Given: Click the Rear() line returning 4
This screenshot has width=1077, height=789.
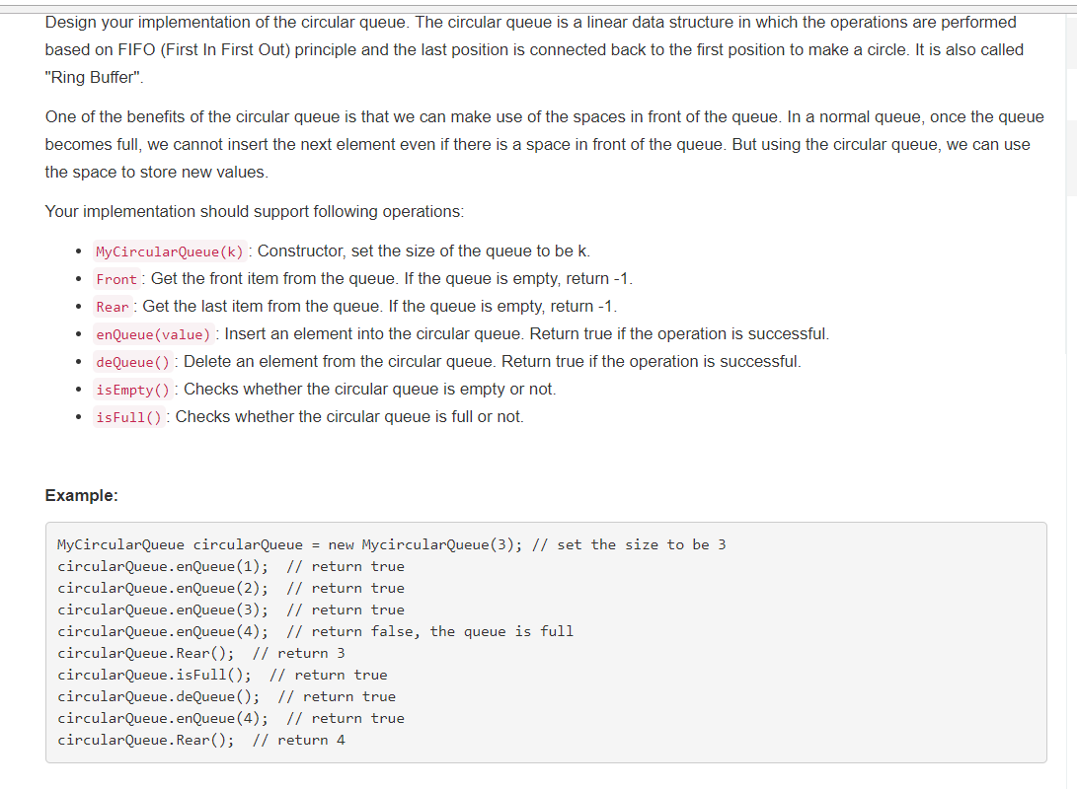Looking at the screenshot, I should coord(201,741).
